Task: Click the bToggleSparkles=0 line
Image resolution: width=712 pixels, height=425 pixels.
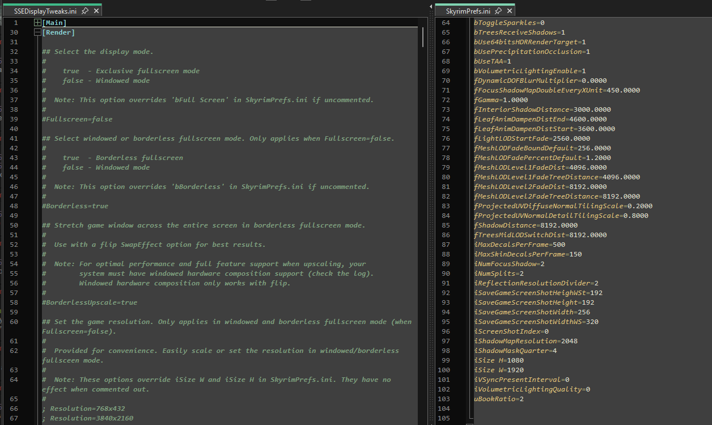Action: click(509, 23)
